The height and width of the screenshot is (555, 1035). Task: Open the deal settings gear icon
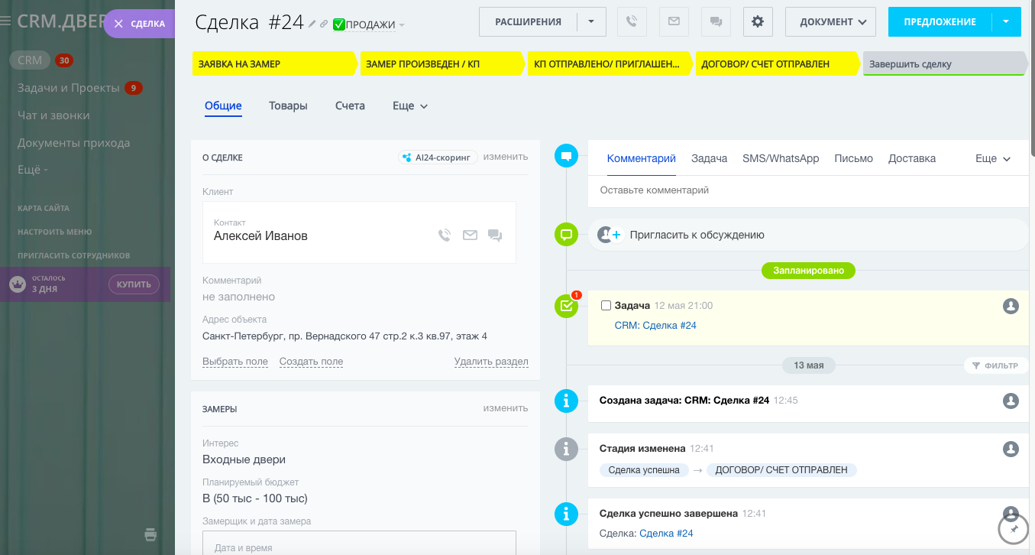758,21
